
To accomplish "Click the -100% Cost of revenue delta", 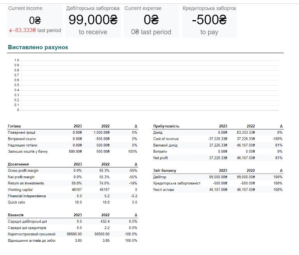I will pyautogui.click(x=277, y=139).
